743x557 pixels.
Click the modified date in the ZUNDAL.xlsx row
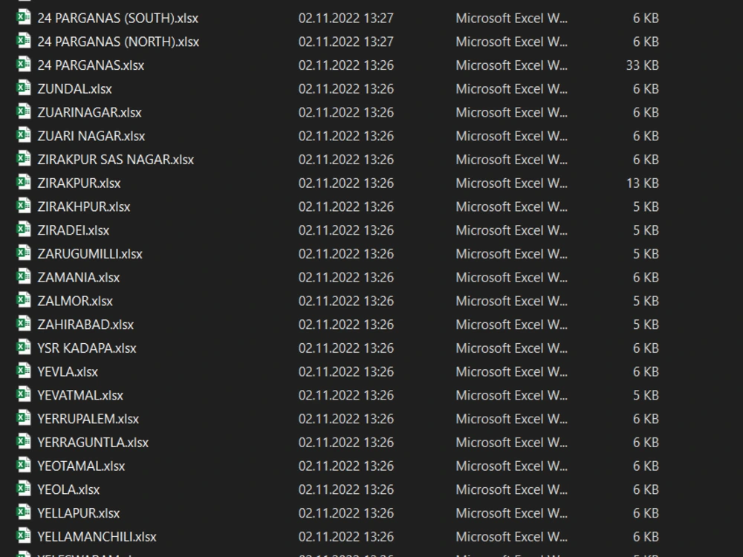click(x=346, y=89)
